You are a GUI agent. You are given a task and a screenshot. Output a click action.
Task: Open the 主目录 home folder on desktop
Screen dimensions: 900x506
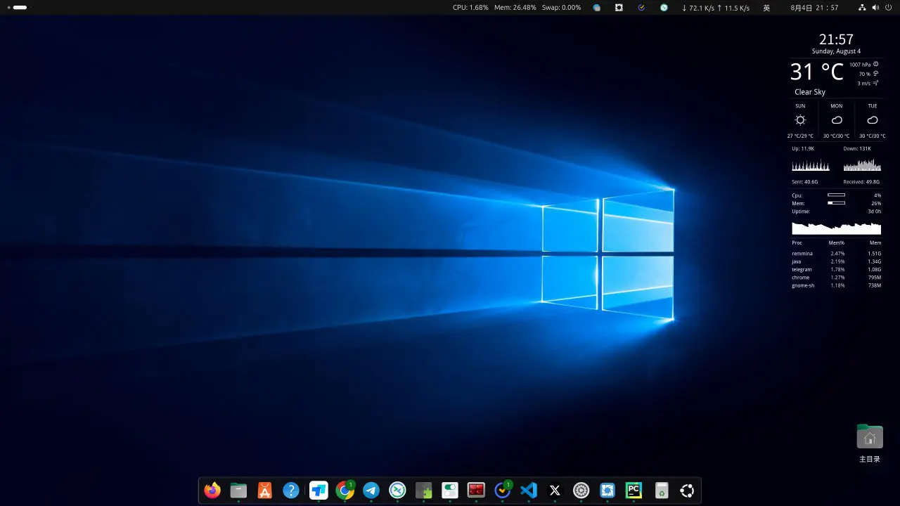(870, 438)
